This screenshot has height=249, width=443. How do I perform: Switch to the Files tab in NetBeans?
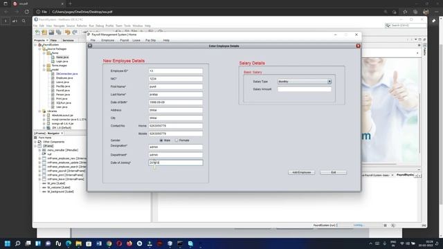53,40
